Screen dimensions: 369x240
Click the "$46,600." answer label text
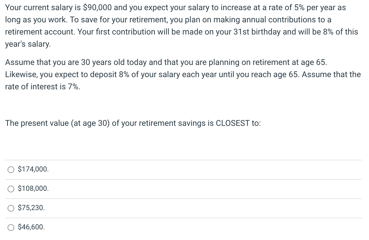tap(31, 227)
